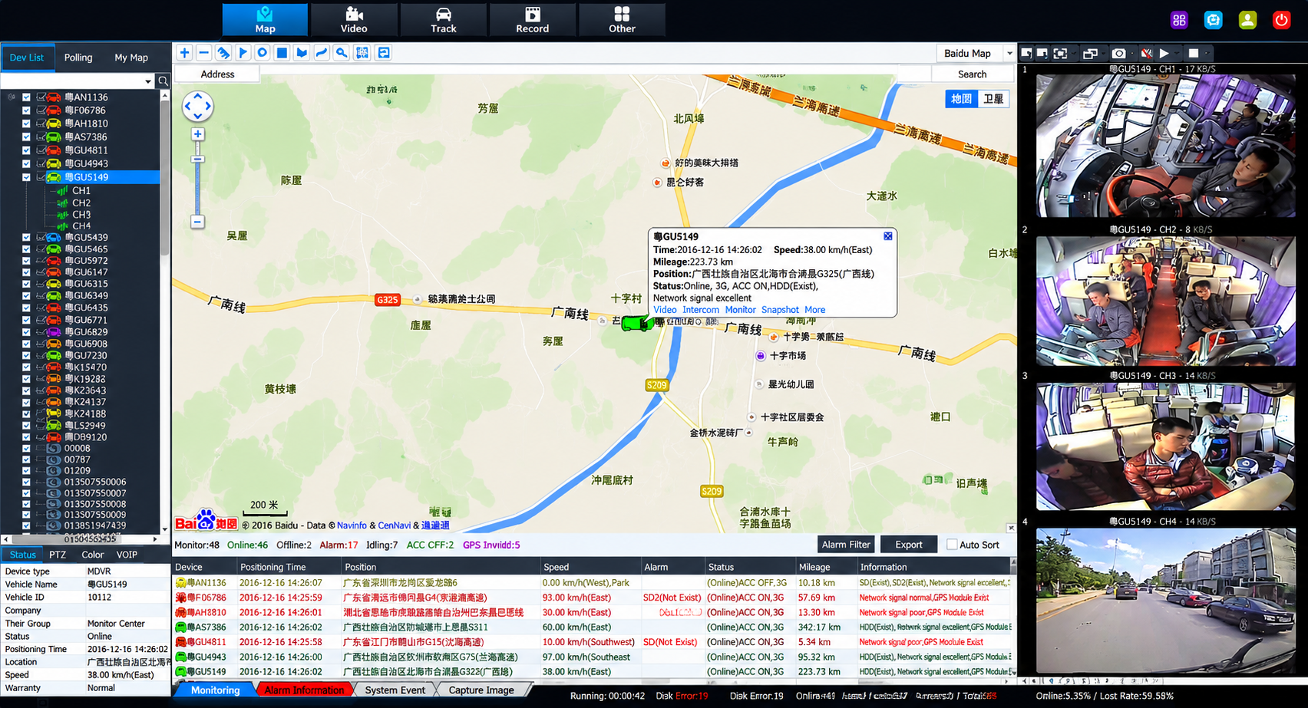
Task: Switch to the Track top tab
Action: (443, 20)
